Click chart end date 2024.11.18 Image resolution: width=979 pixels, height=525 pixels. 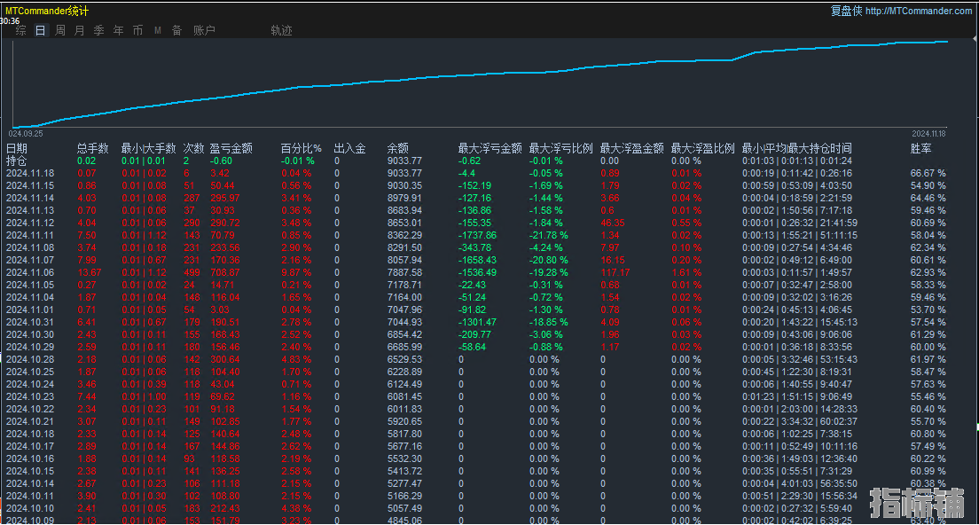click(928, 134)
